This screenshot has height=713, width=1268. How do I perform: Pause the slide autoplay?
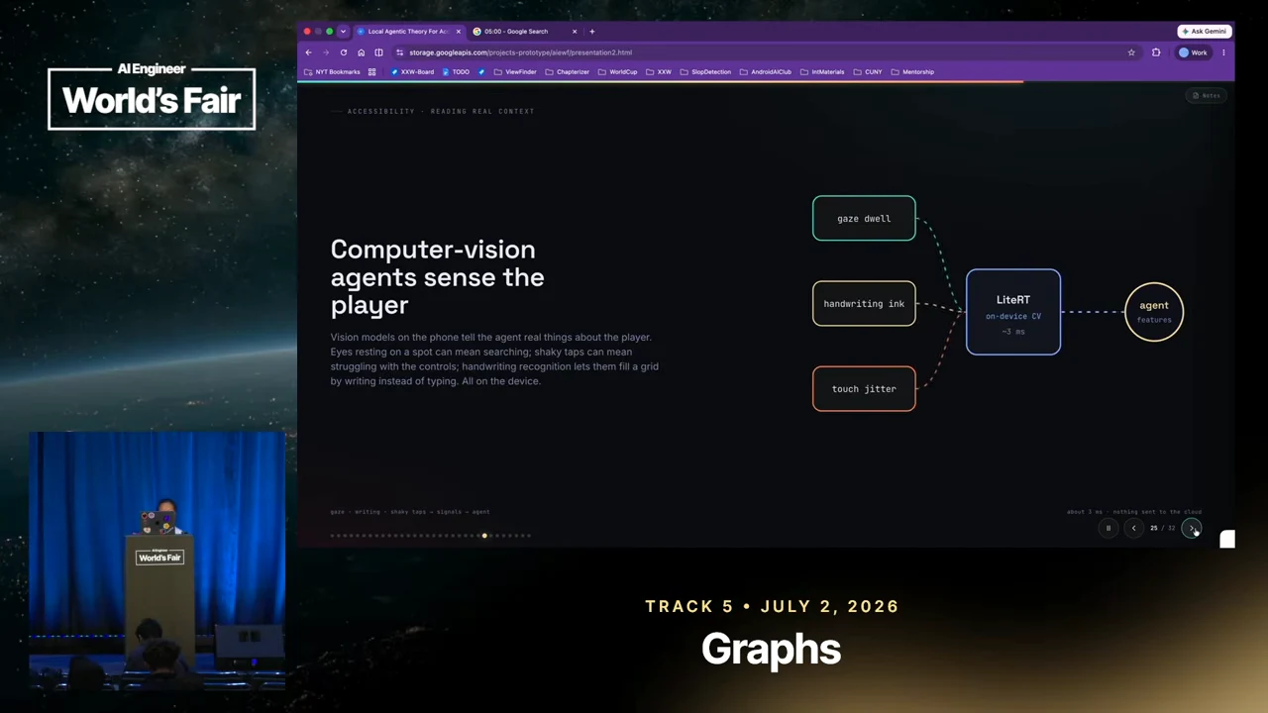click(x=1109, y=529)
